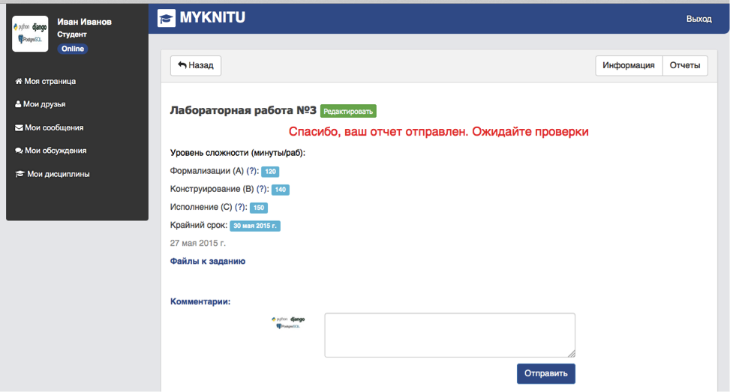The width and height of the screenshot is (730, 392).
Task: Click the (?) help link for Конструирование (B)
Action: (262, 190)
